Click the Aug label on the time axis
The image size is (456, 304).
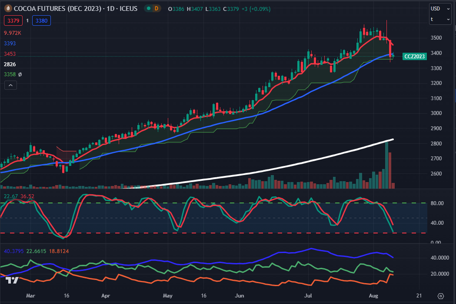click(x=373, y=296)
